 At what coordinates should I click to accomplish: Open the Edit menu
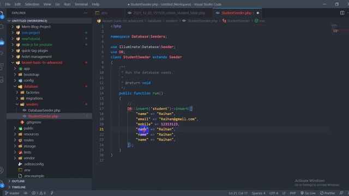[x=17, y=4]
